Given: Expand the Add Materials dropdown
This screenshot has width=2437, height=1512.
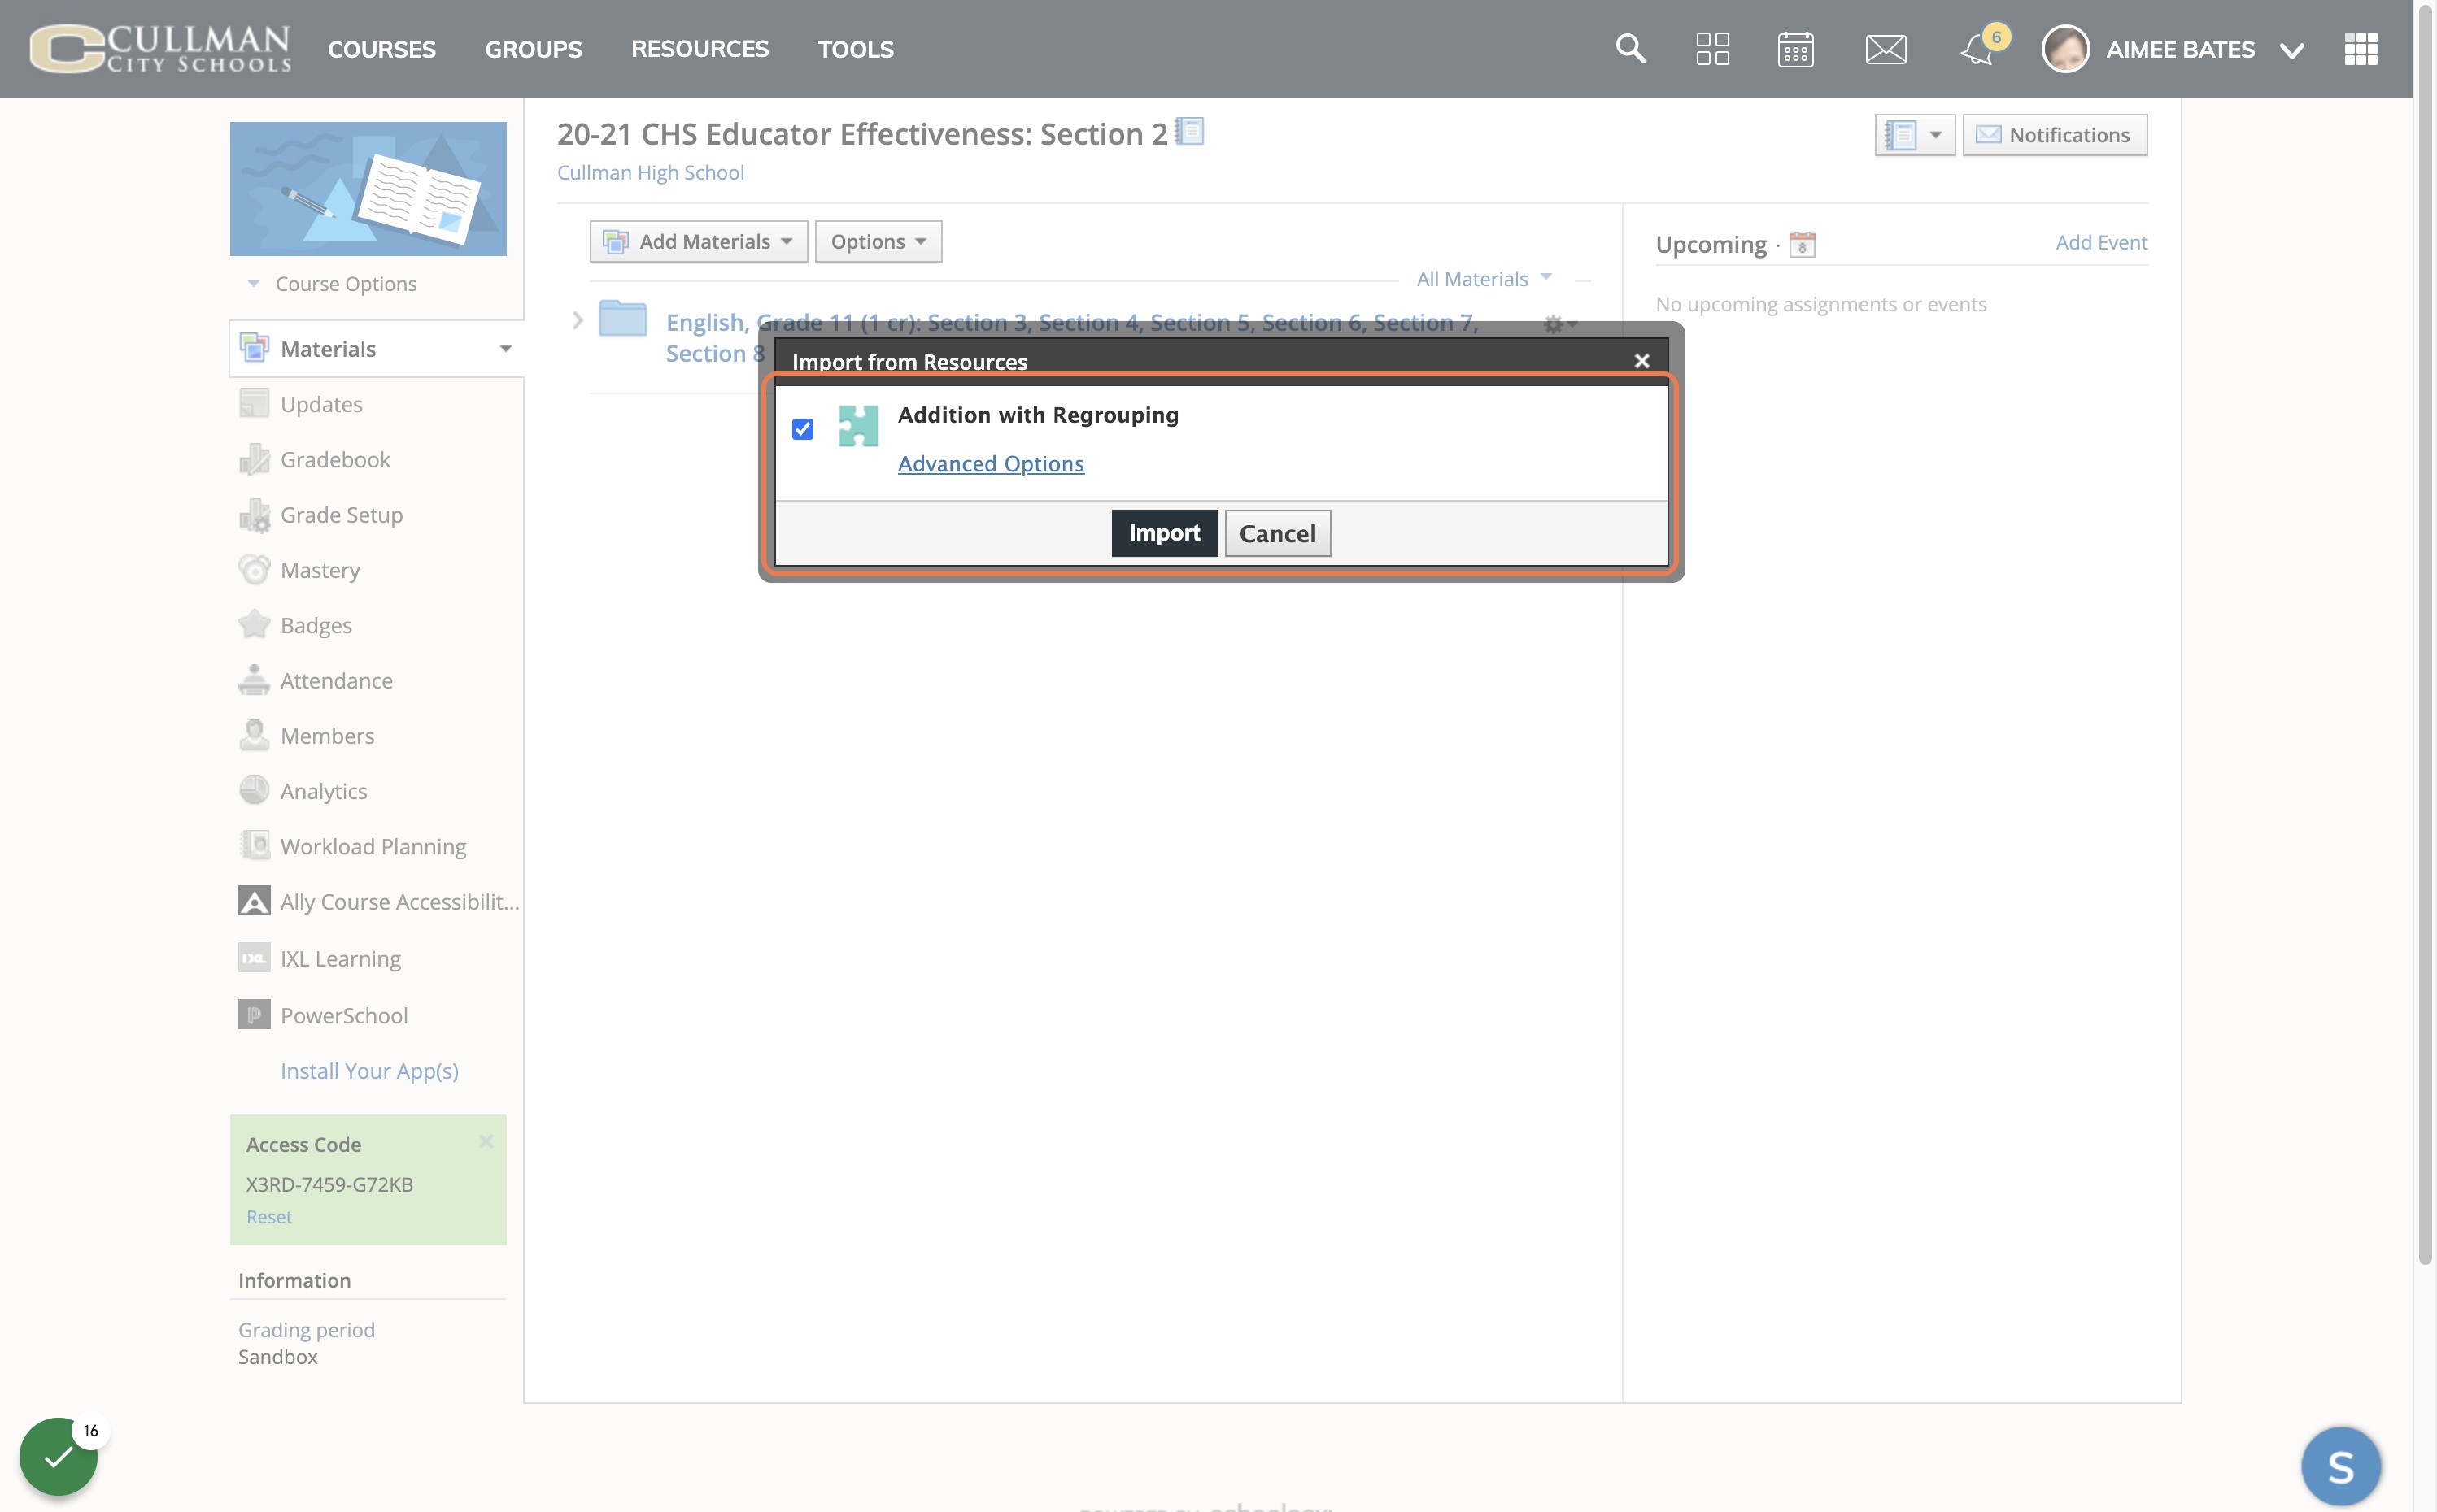Looking at the screenshot, I should [x=698, y=242].
